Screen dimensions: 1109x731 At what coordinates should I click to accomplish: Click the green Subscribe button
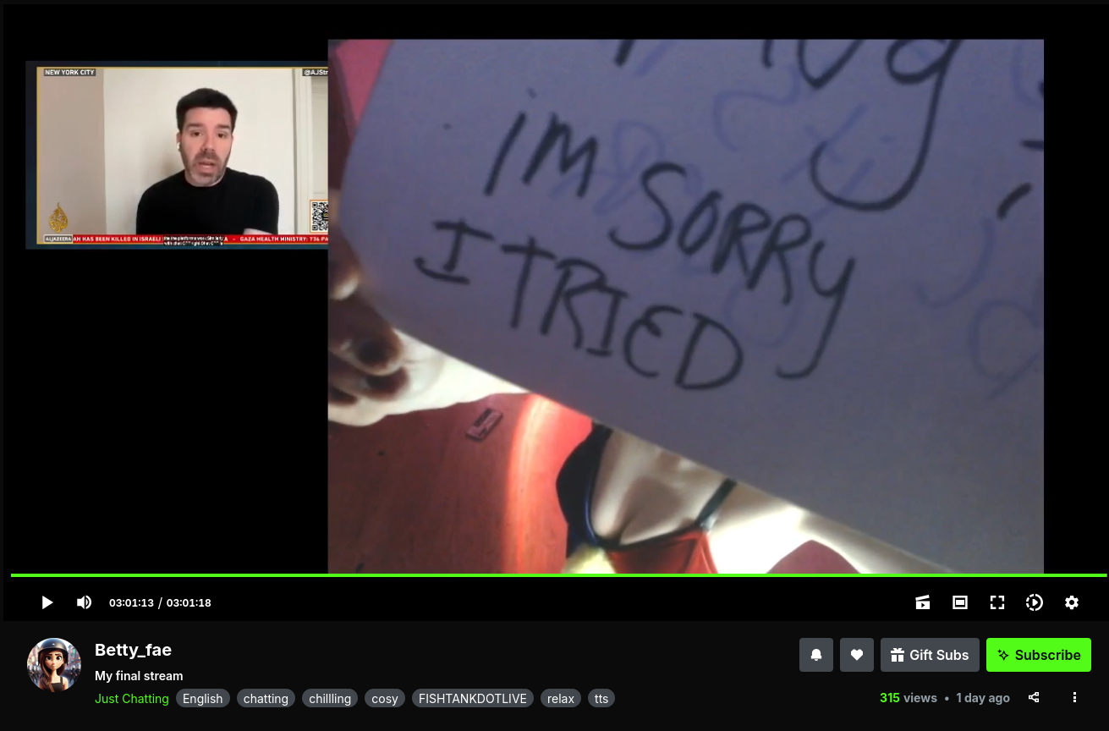click(x=1039, y=655)
